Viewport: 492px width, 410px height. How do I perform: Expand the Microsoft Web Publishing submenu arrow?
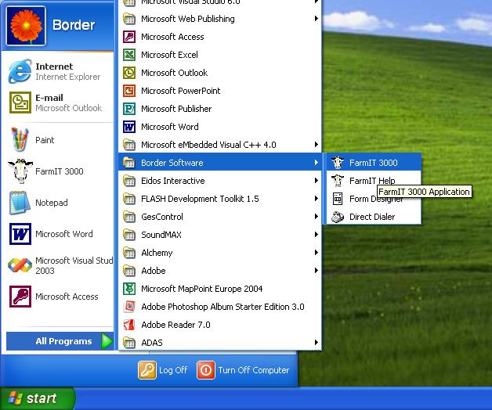coord(317,19)
